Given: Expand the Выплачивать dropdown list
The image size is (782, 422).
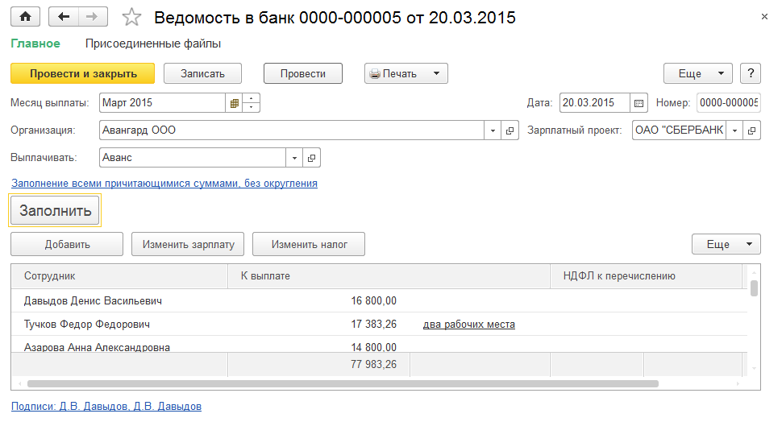Looking at the screenshot, I should pyautogui.click(x=295, y=158).
